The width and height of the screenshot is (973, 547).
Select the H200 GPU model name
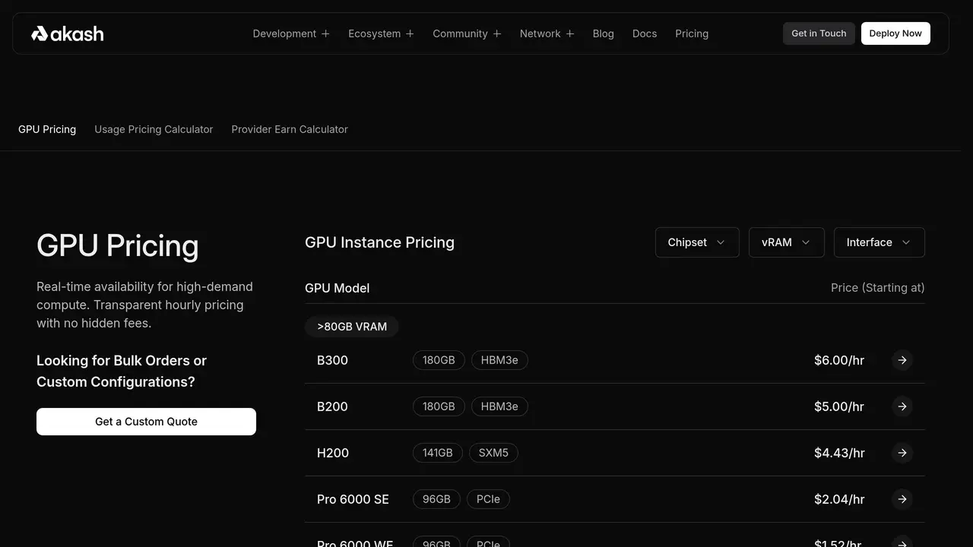click(x=333, y=453)
